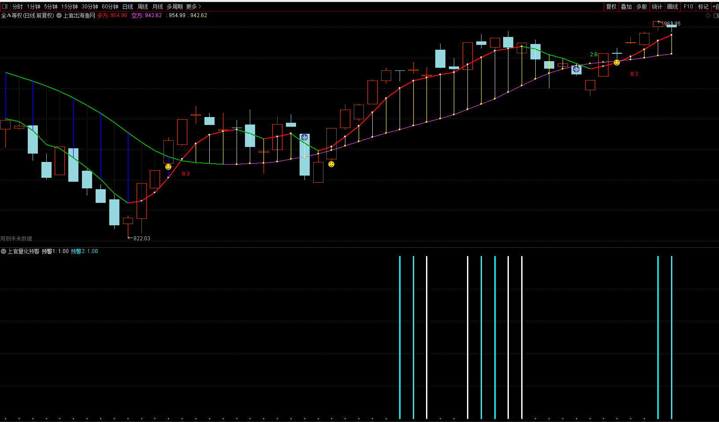Click the 统计 statistics button
Viewport: 719px width, 422px height.
pos(657,7)
